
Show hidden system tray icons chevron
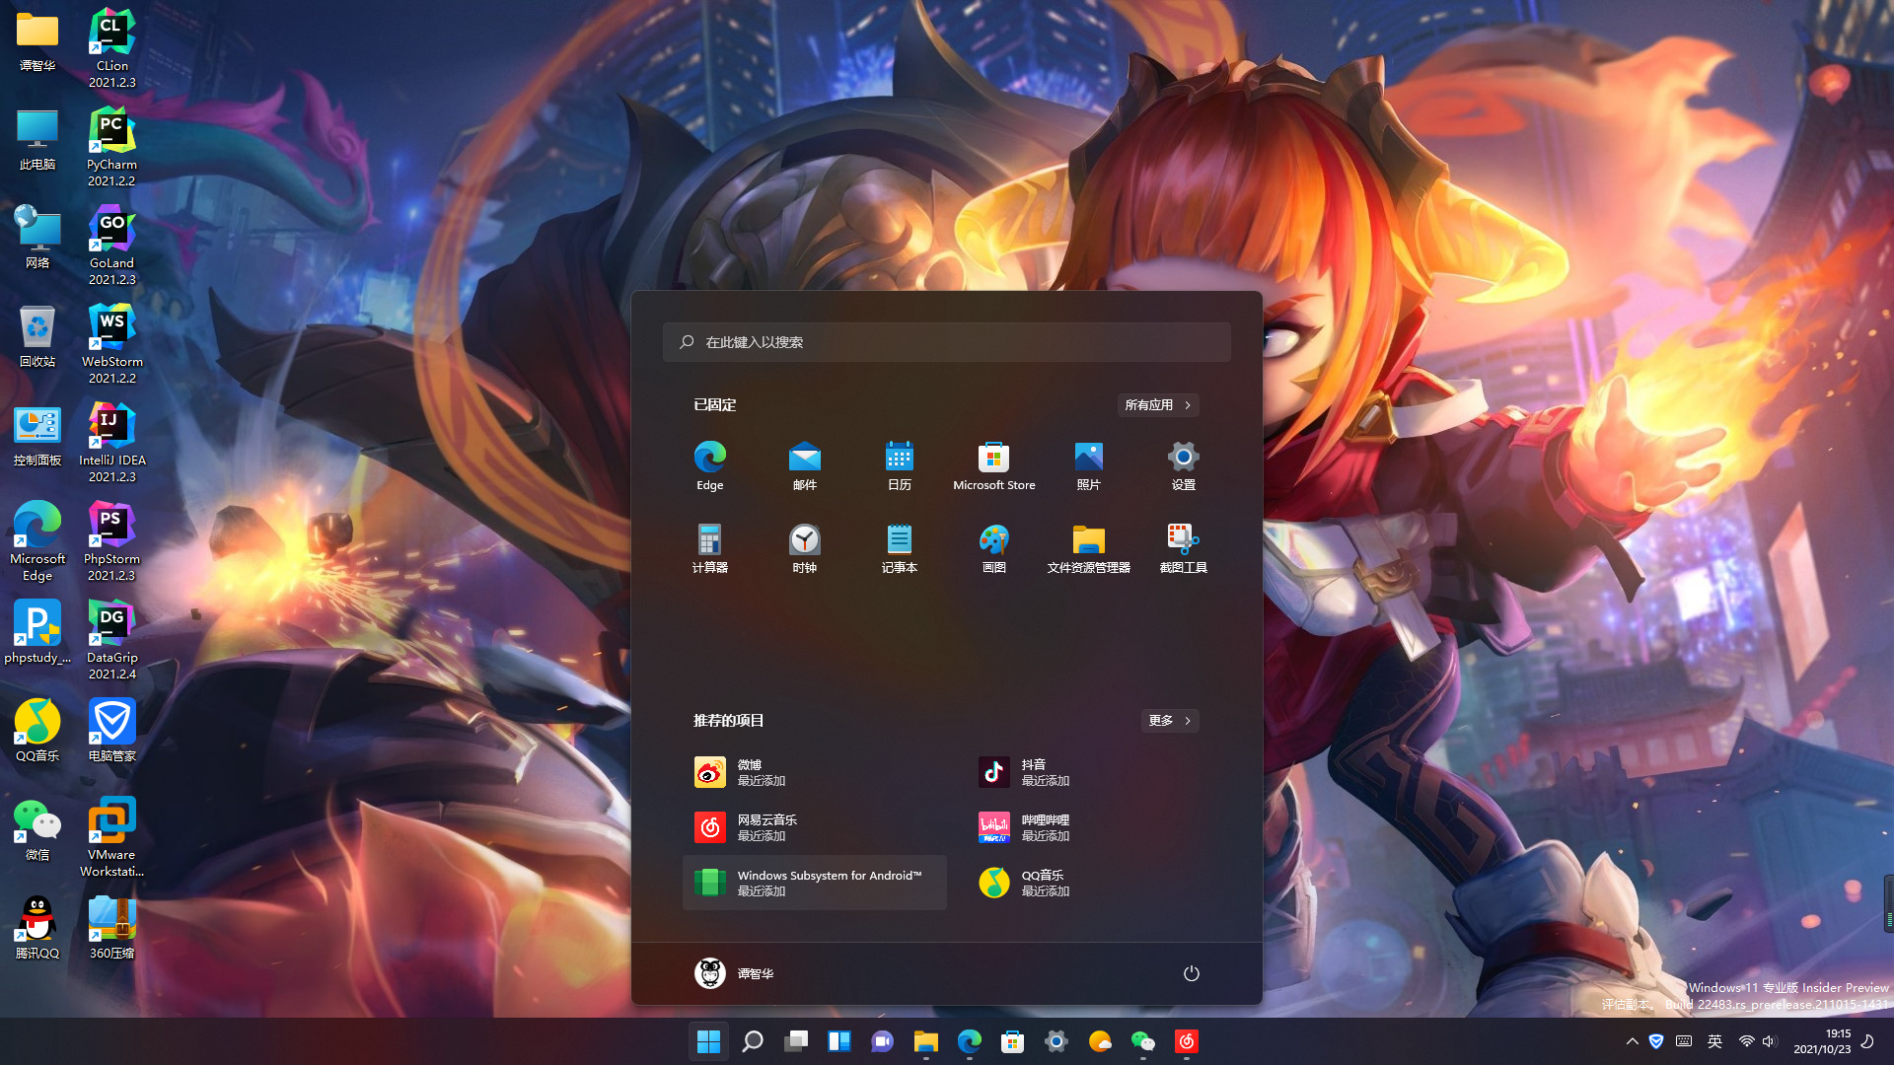click(x=1632, y=1041)
